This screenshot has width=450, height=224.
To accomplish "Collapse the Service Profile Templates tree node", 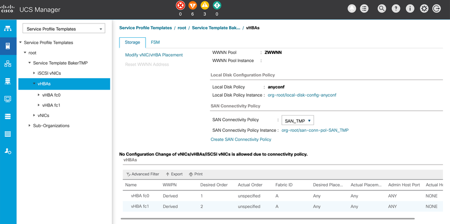I will pos(20,42).
